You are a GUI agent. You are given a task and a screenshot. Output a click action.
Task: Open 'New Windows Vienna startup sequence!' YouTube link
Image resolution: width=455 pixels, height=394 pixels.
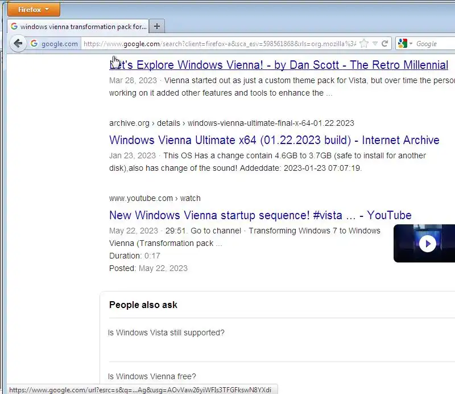(260, 215)
